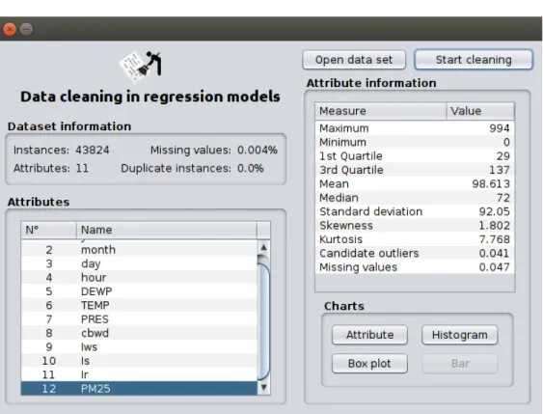Click the Missing values measure row
This screenshot has height=414, width=543.
(415, 266)
